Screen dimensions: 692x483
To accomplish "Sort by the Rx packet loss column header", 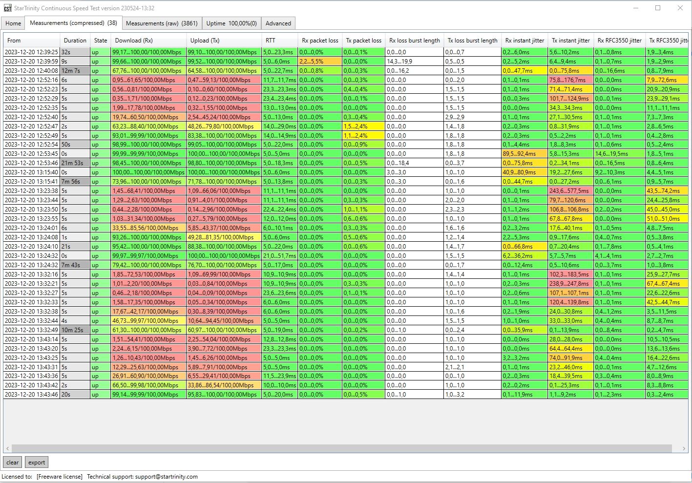I will [320, 41].
